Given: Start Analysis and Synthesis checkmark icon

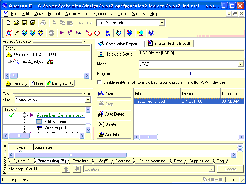Looking at the screenshot, I should click(70, 33).
